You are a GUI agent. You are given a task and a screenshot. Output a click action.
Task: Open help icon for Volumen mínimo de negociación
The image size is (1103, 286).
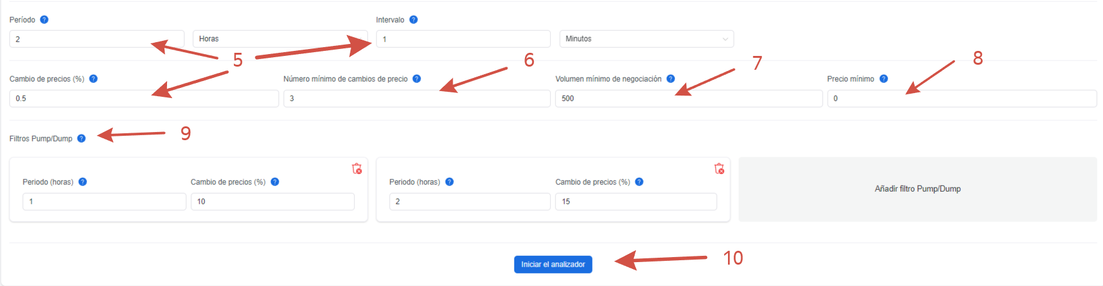coord(671,79)
